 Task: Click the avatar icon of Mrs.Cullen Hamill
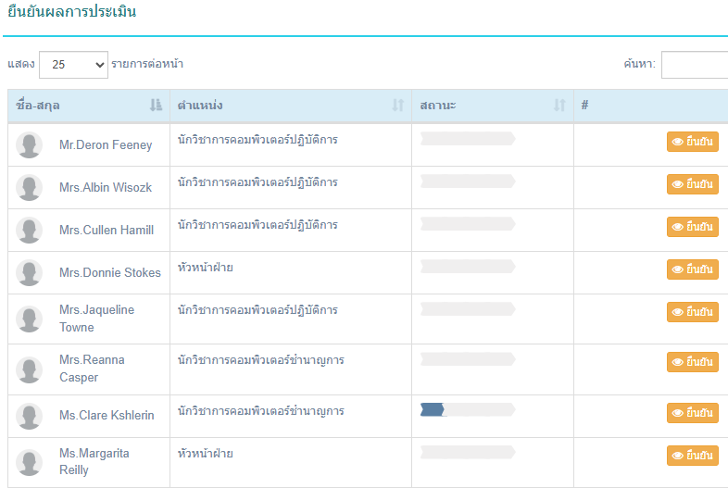point(30,231)
